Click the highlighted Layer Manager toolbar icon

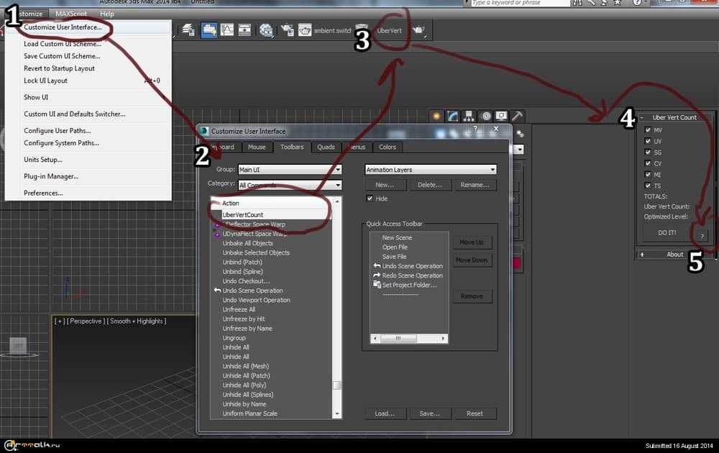[x=209, y=30]
